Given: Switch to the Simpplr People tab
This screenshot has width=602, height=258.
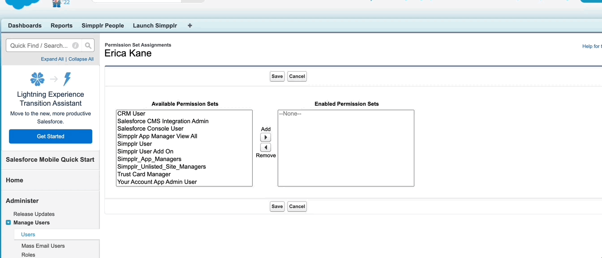Looking at the screenshot, I should pyautogui.click(x=103, y=26).
